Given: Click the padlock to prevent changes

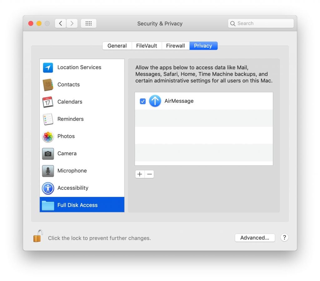Looking at the screenshot, I should pos(38,236).
